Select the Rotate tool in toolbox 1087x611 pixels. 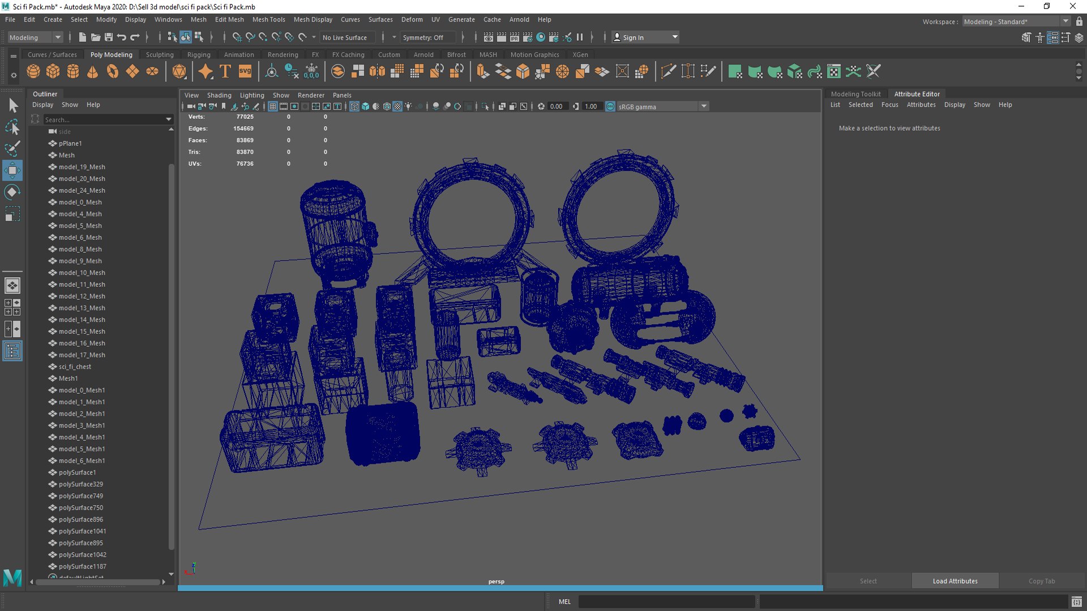click(12, 192)
